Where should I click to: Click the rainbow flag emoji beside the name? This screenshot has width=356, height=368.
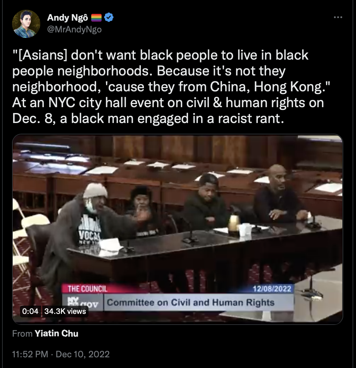point(96,18)
